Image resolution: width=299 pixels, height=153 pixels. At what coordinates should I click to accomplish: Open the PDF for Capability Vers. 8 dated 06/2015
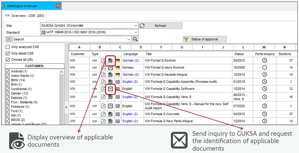point(103,97)
